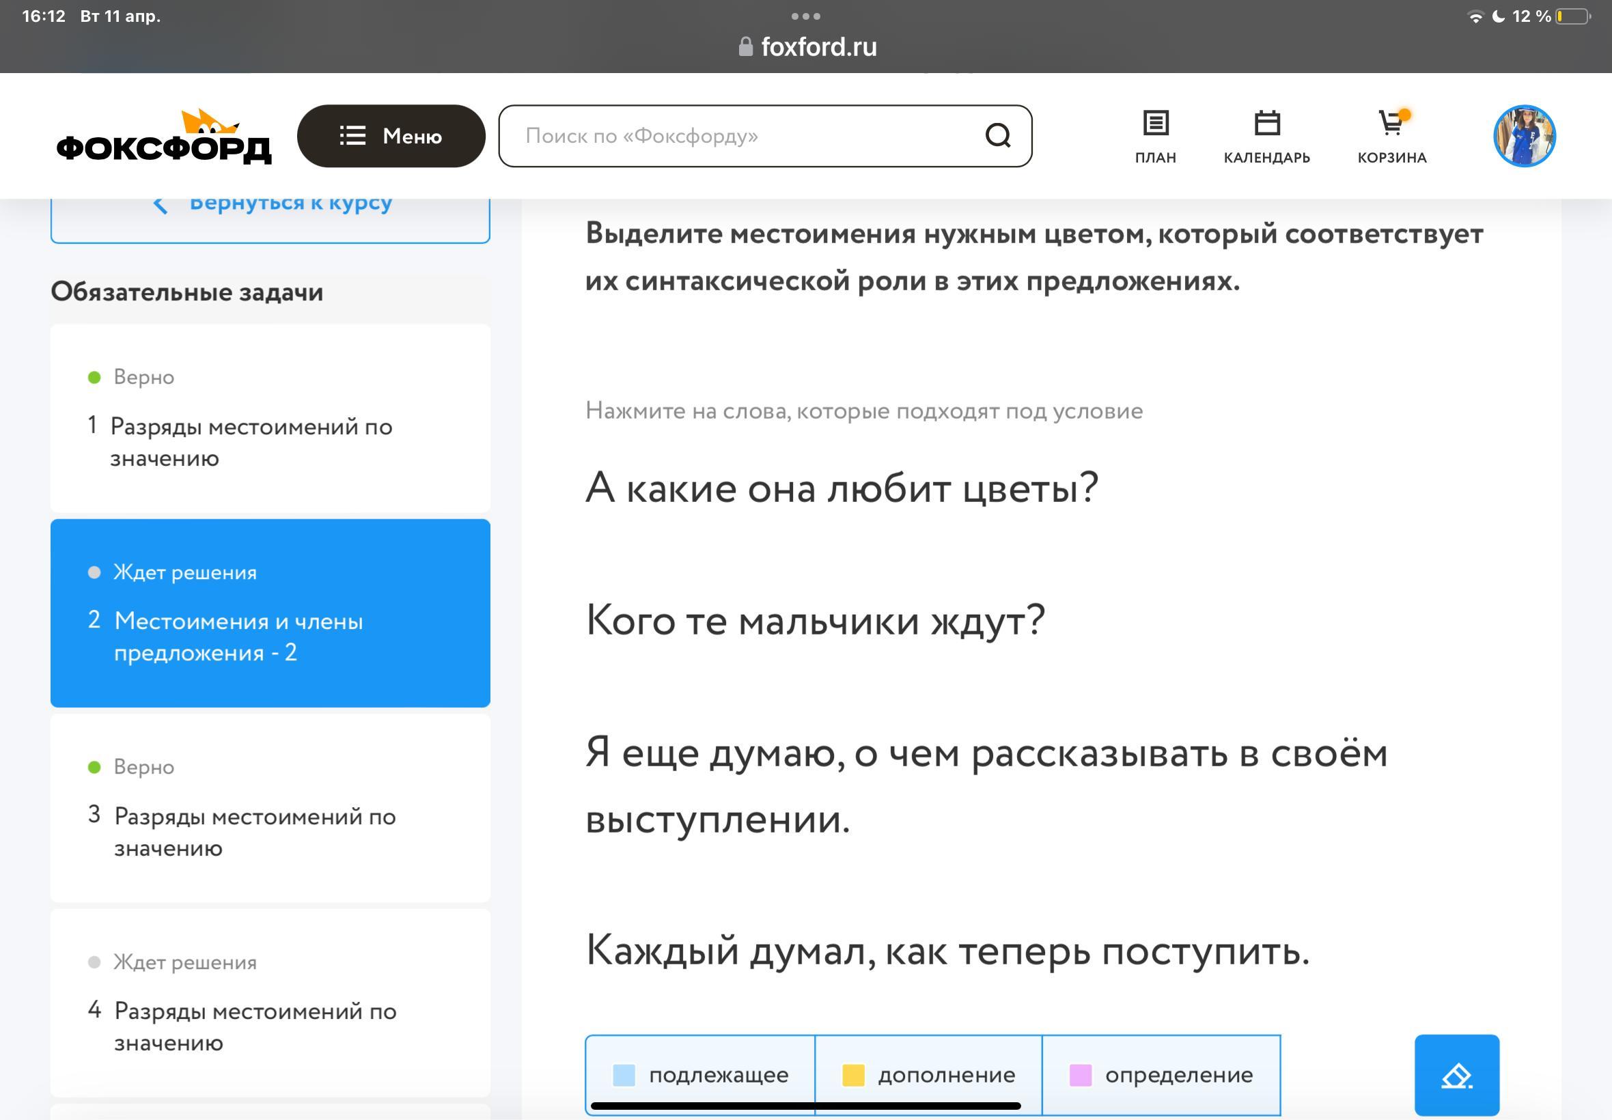1612x1120 pixels.
Task: Click the Вернуться к курсу link
Action: click(x=290, y=205)
